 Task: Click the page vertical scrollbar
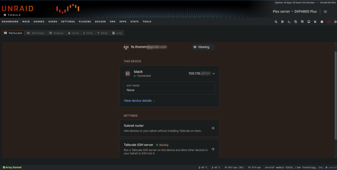[x=336, y=95]
